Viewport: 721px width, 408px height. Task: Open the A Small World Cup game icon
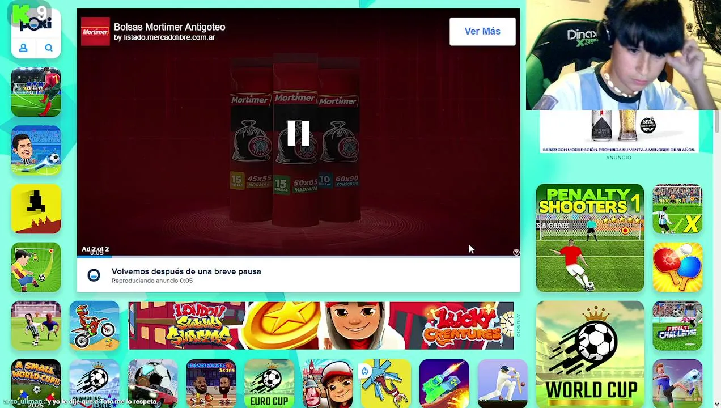pyautogui.click(x=36, y=384)
